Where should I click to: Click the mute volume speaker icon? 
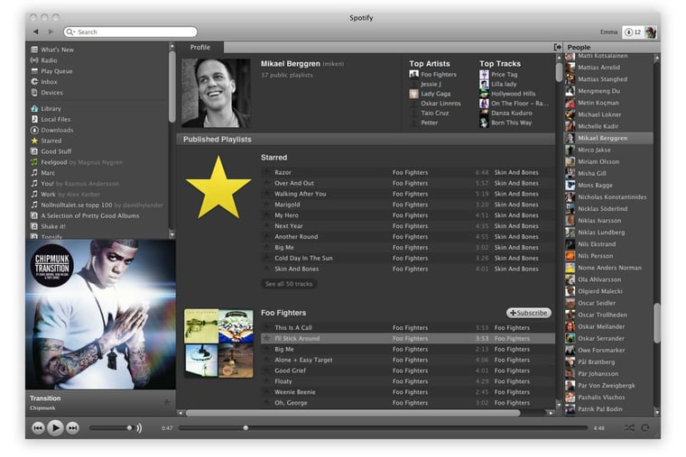138,428
